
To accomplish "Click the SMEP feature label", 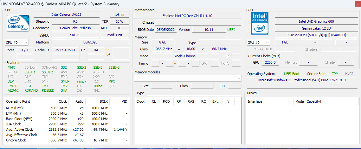I will click(65, 81).
